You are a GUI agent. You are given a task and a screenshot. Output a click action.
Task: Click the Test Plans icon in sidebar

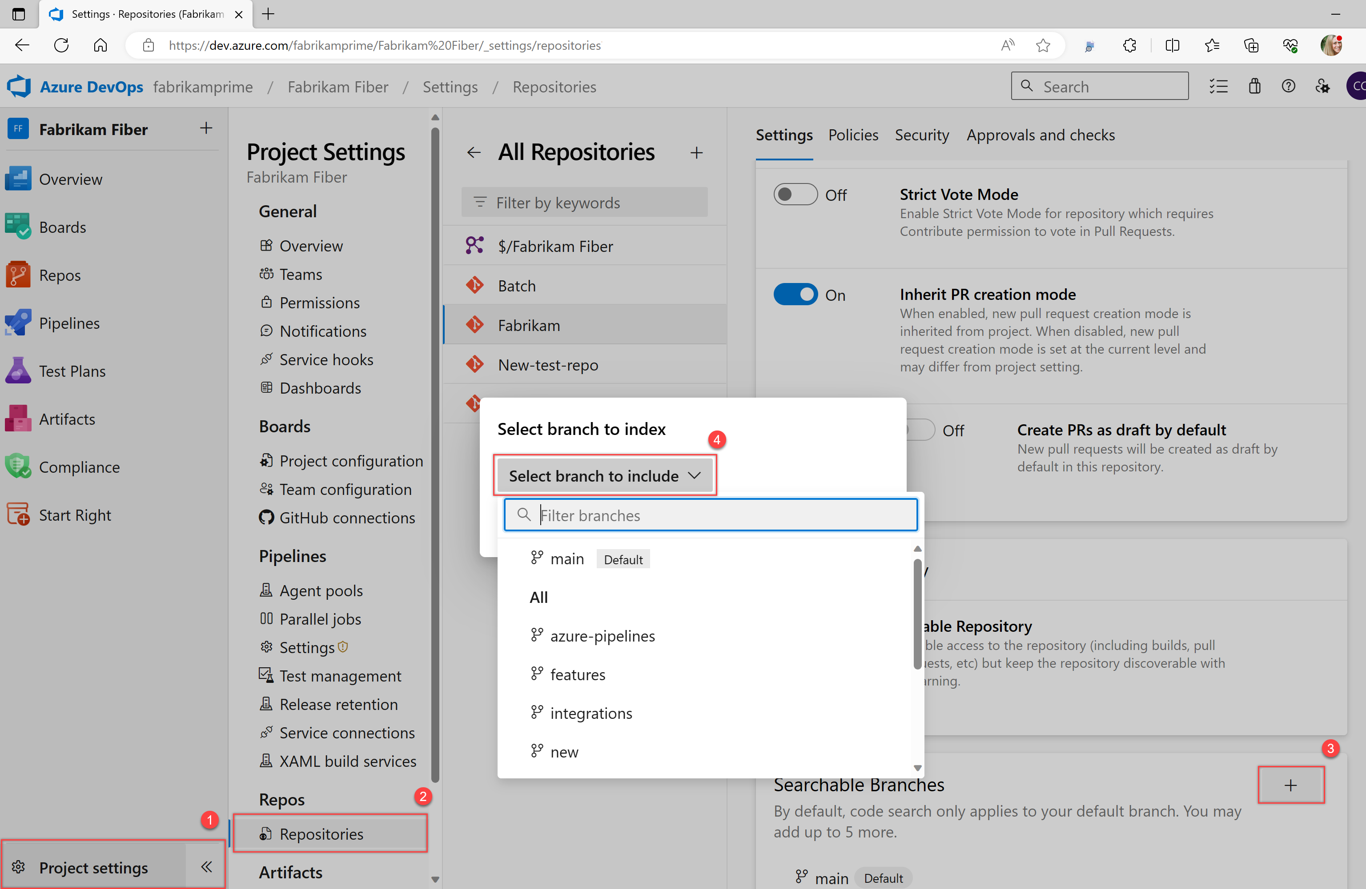(18, 371)
